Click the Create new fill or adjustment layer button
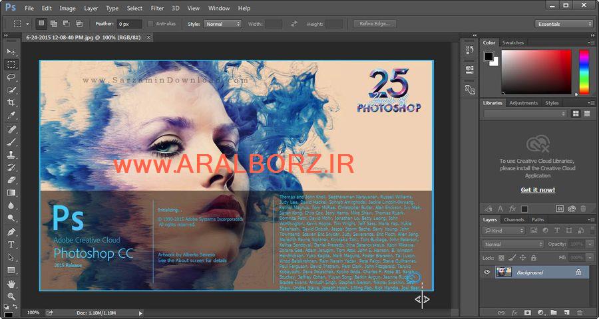Viewport: 599px width, 319px height. 540,312
